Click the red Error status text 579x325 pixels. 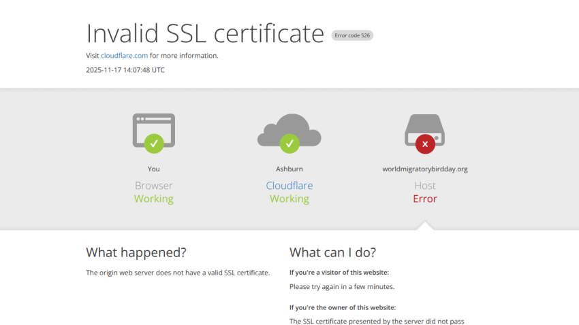424,199
